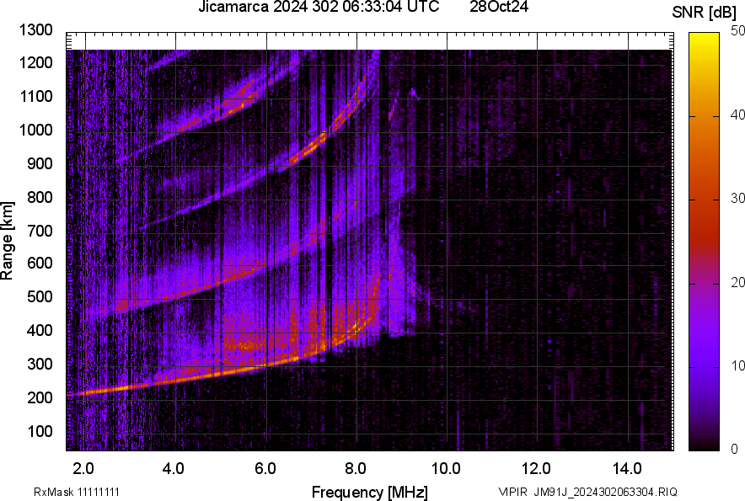745x501 pixels.
Task: Click the 'VIPIR JM91J_2024302063304.RIQ' file label
Action: (587, 492)
